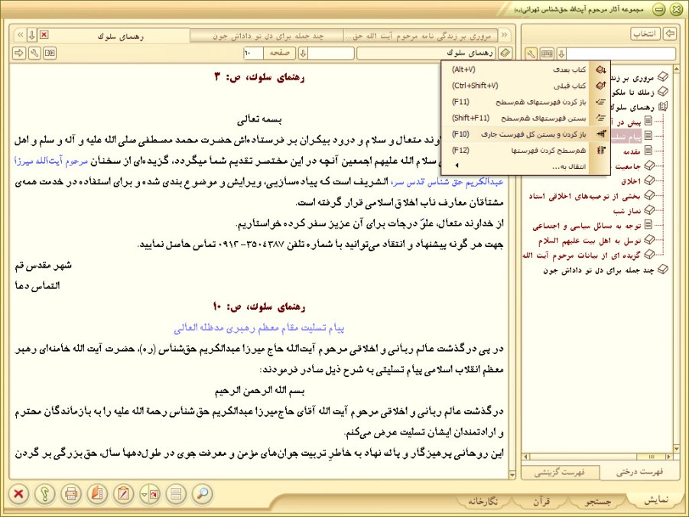This screenshot has height=517, width=689.
Task: Open the on-screen keyboard icon in the tree panel
Action: point(547,54)
